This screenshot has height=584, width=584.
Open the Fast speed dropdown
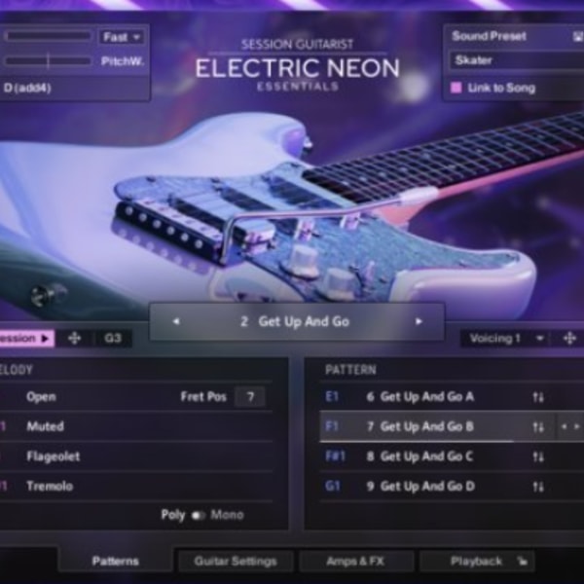(x=122, y=37)
